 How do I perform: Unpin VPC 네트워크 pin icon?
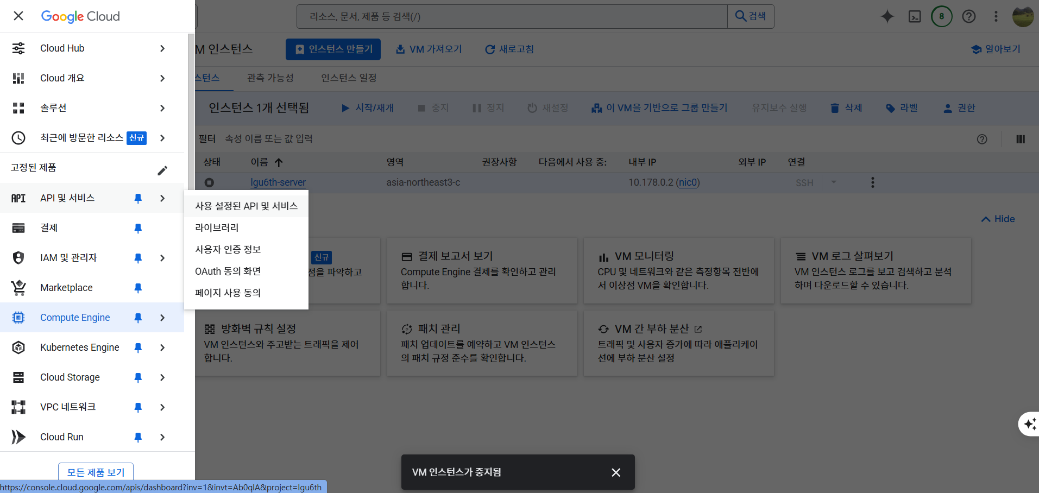(138, 407)
